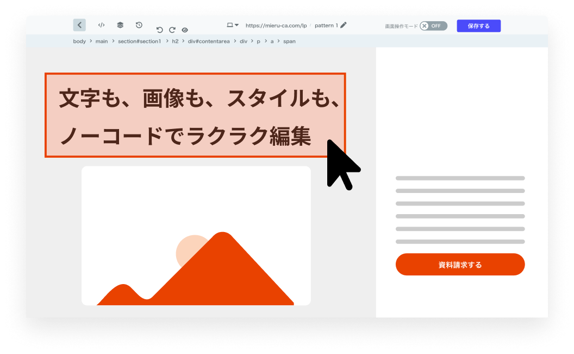Open the version history clock icon

click(139, 25)
